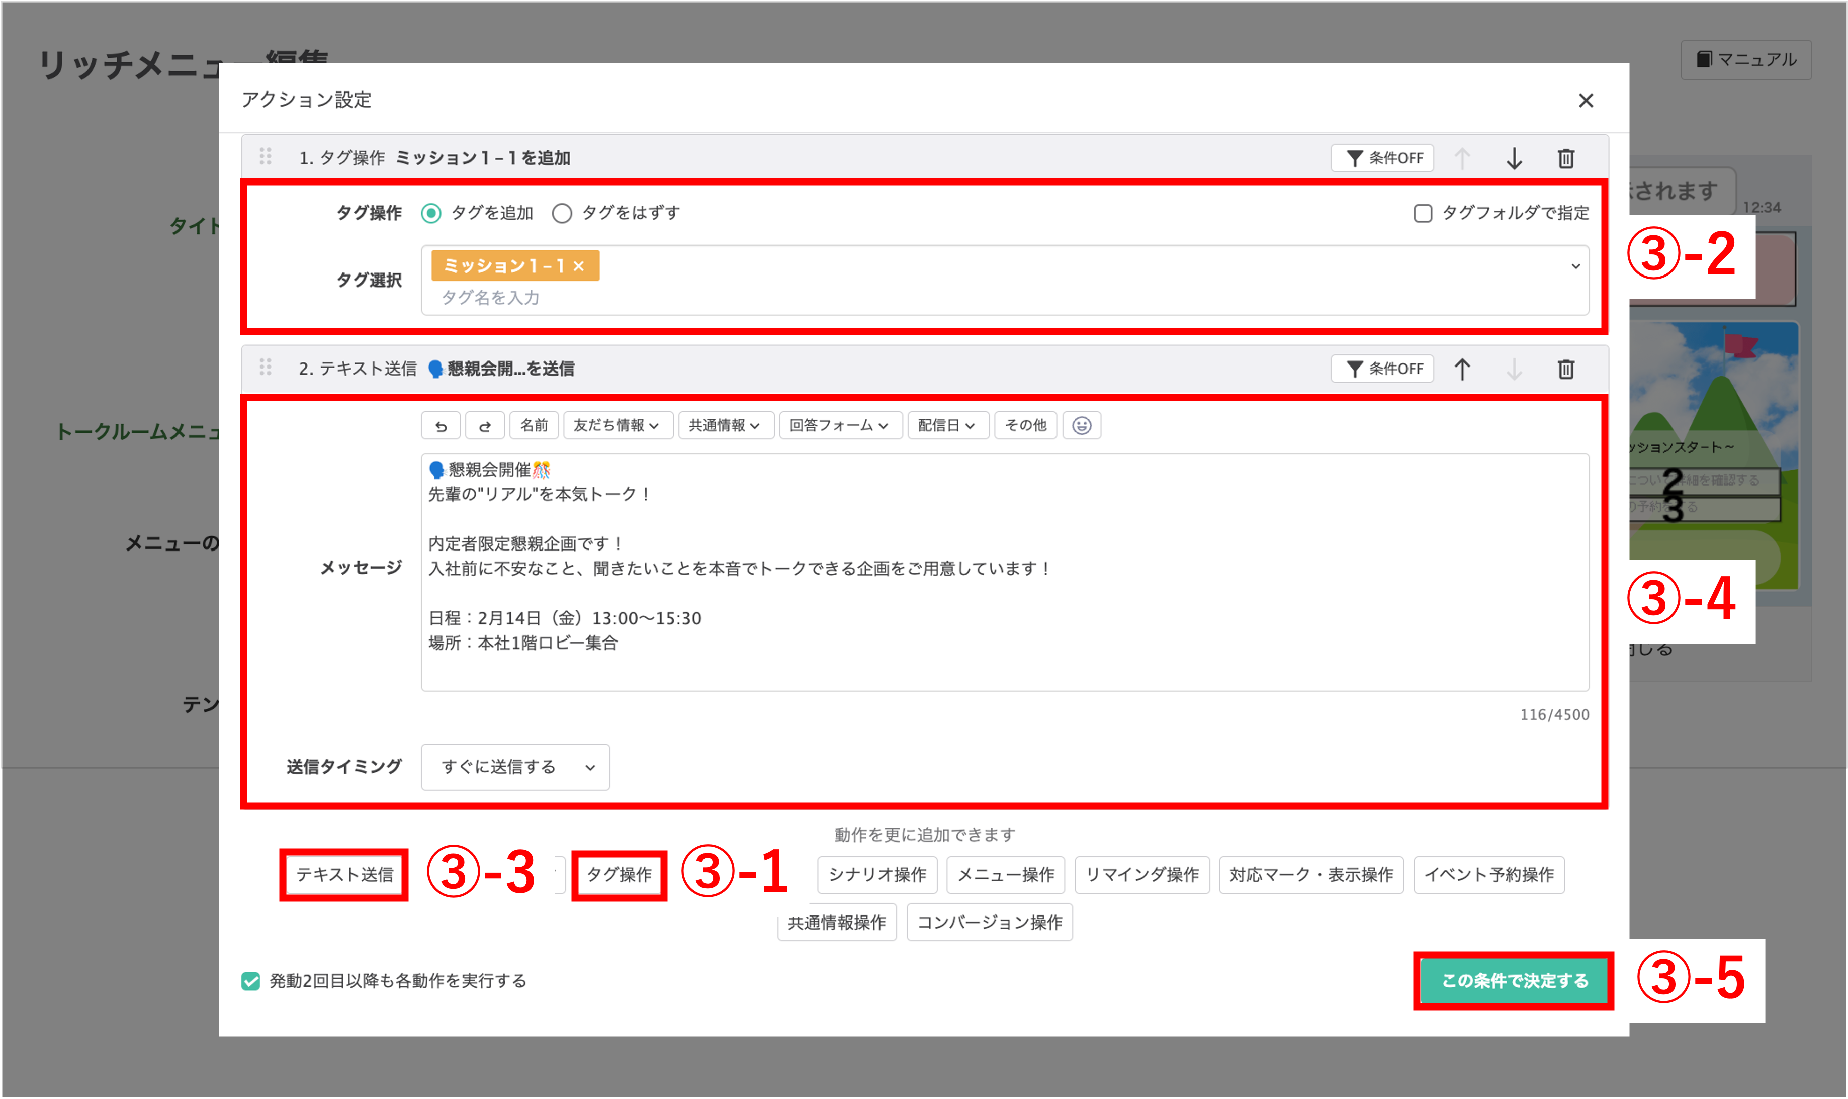Remove the orange ミッション1-1 tag chip
The image size is (1848, 1099).
[x=579, y=266]
